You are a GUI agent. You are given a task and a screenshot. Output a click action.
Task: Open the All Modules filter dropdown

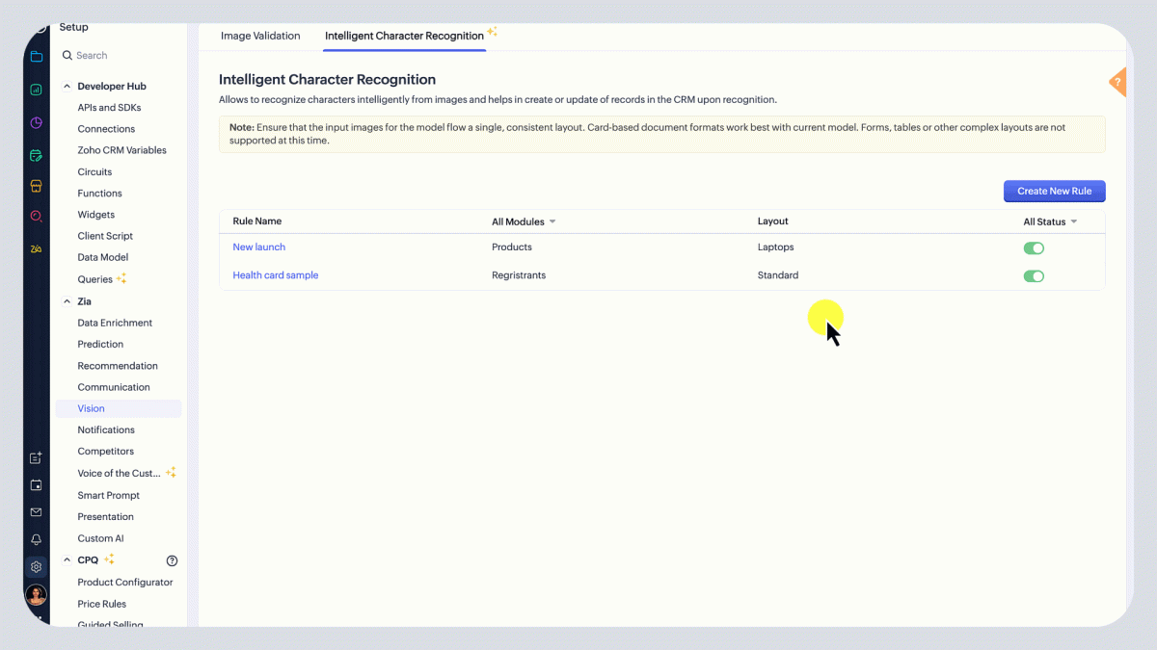(x=524, y=221)
